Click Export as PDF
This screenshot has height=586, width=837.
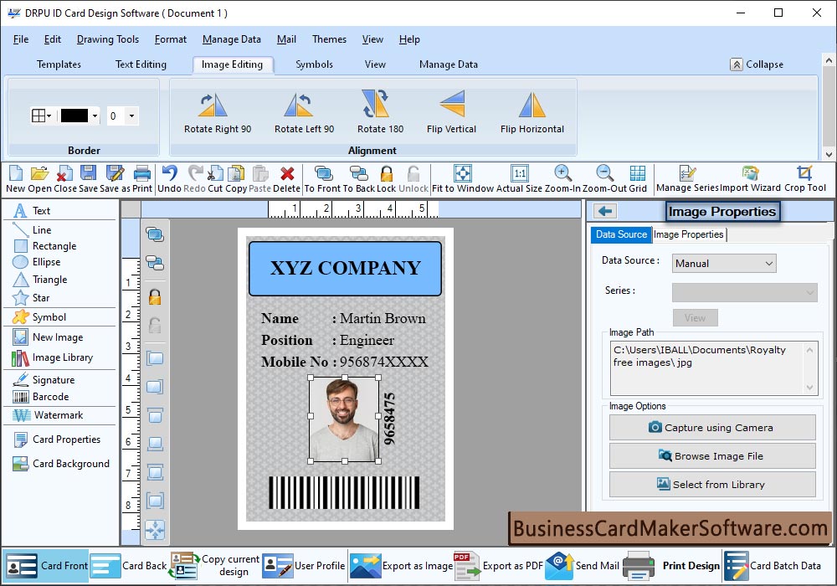(x=498, y=566)
